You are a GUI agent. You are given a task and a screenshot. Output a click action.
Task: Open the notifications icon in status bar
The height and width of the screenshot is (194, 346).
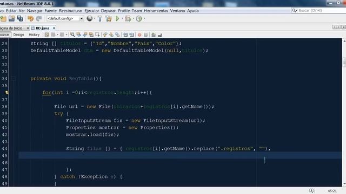(x=311, y=191)
